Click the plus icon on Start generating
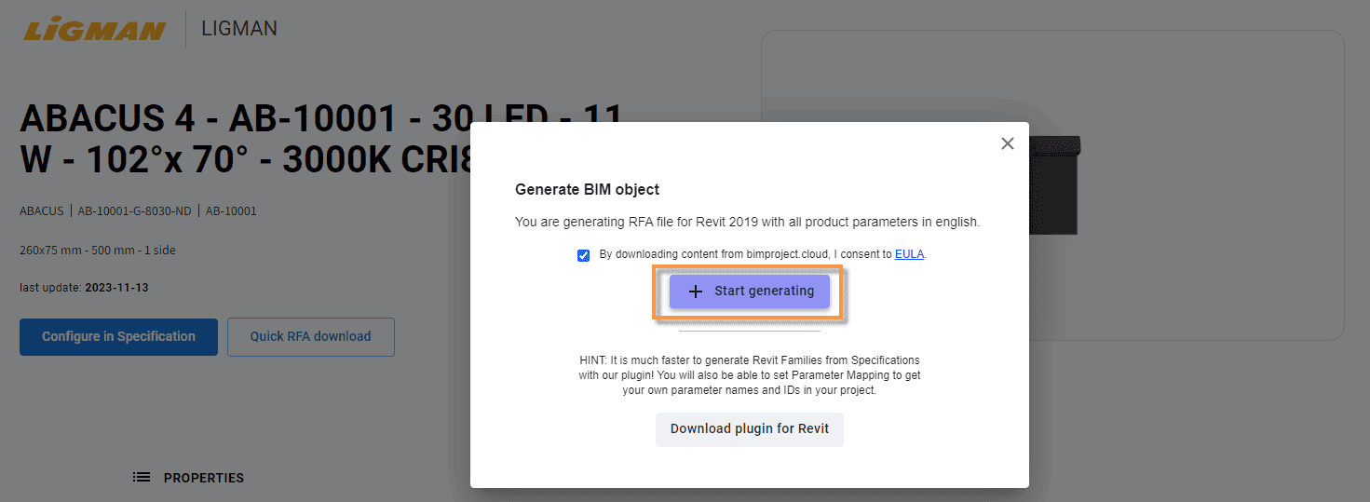The height and width of the screenshot is (502, 1370). (x=695, y=292)
